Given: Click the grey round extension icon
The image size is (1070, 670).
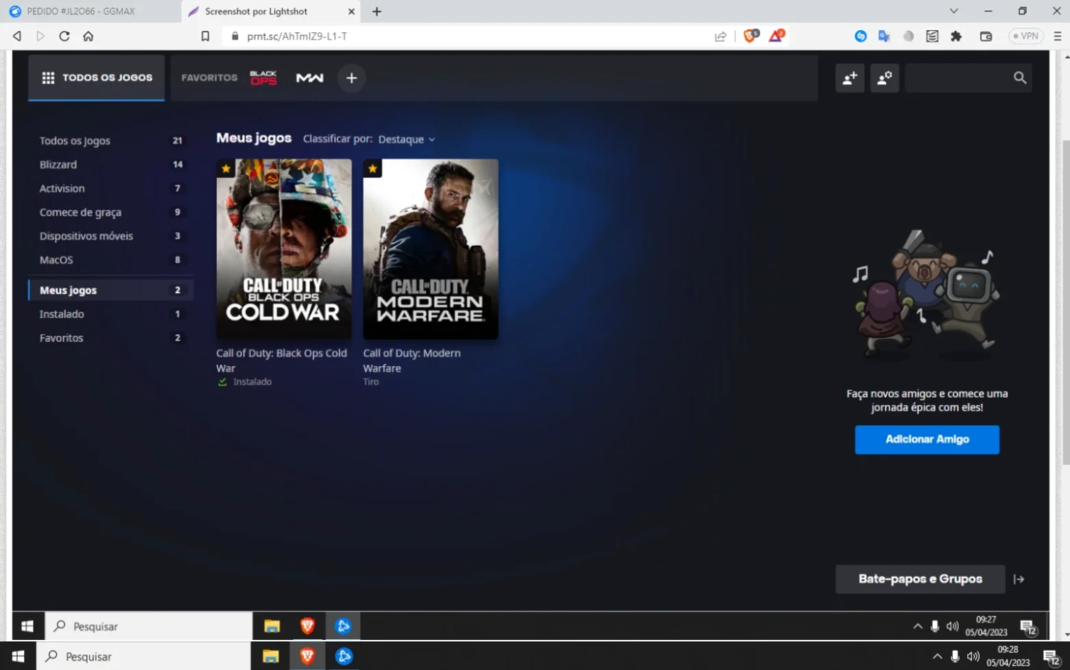Looking at the screenshot, I should click(x=908, y=36).
